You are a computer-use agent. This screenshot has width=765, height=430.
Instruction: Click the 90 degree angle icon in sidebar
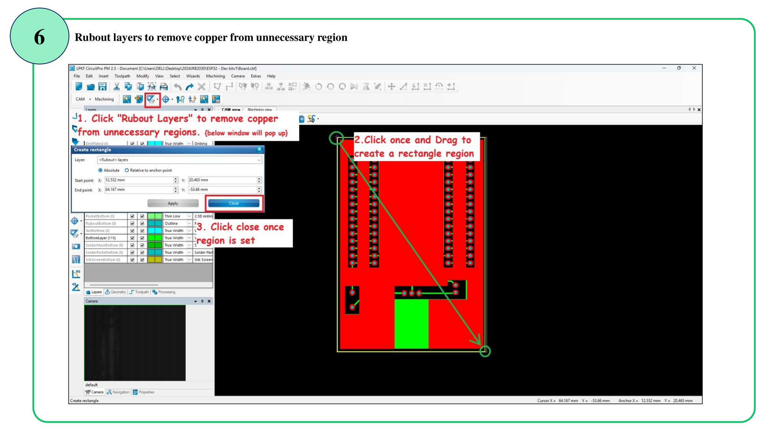[76, 274]
